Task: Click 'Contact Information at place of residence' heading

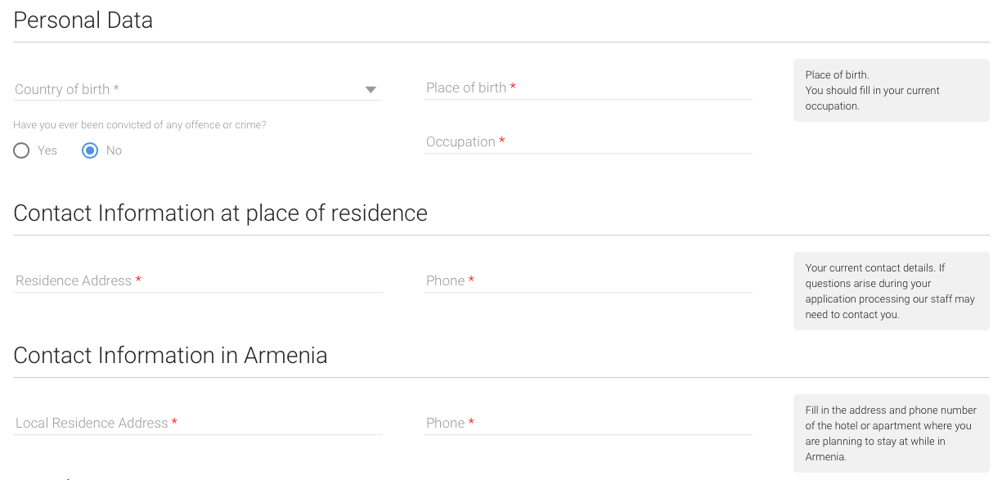Action: [x=220, y=213]
